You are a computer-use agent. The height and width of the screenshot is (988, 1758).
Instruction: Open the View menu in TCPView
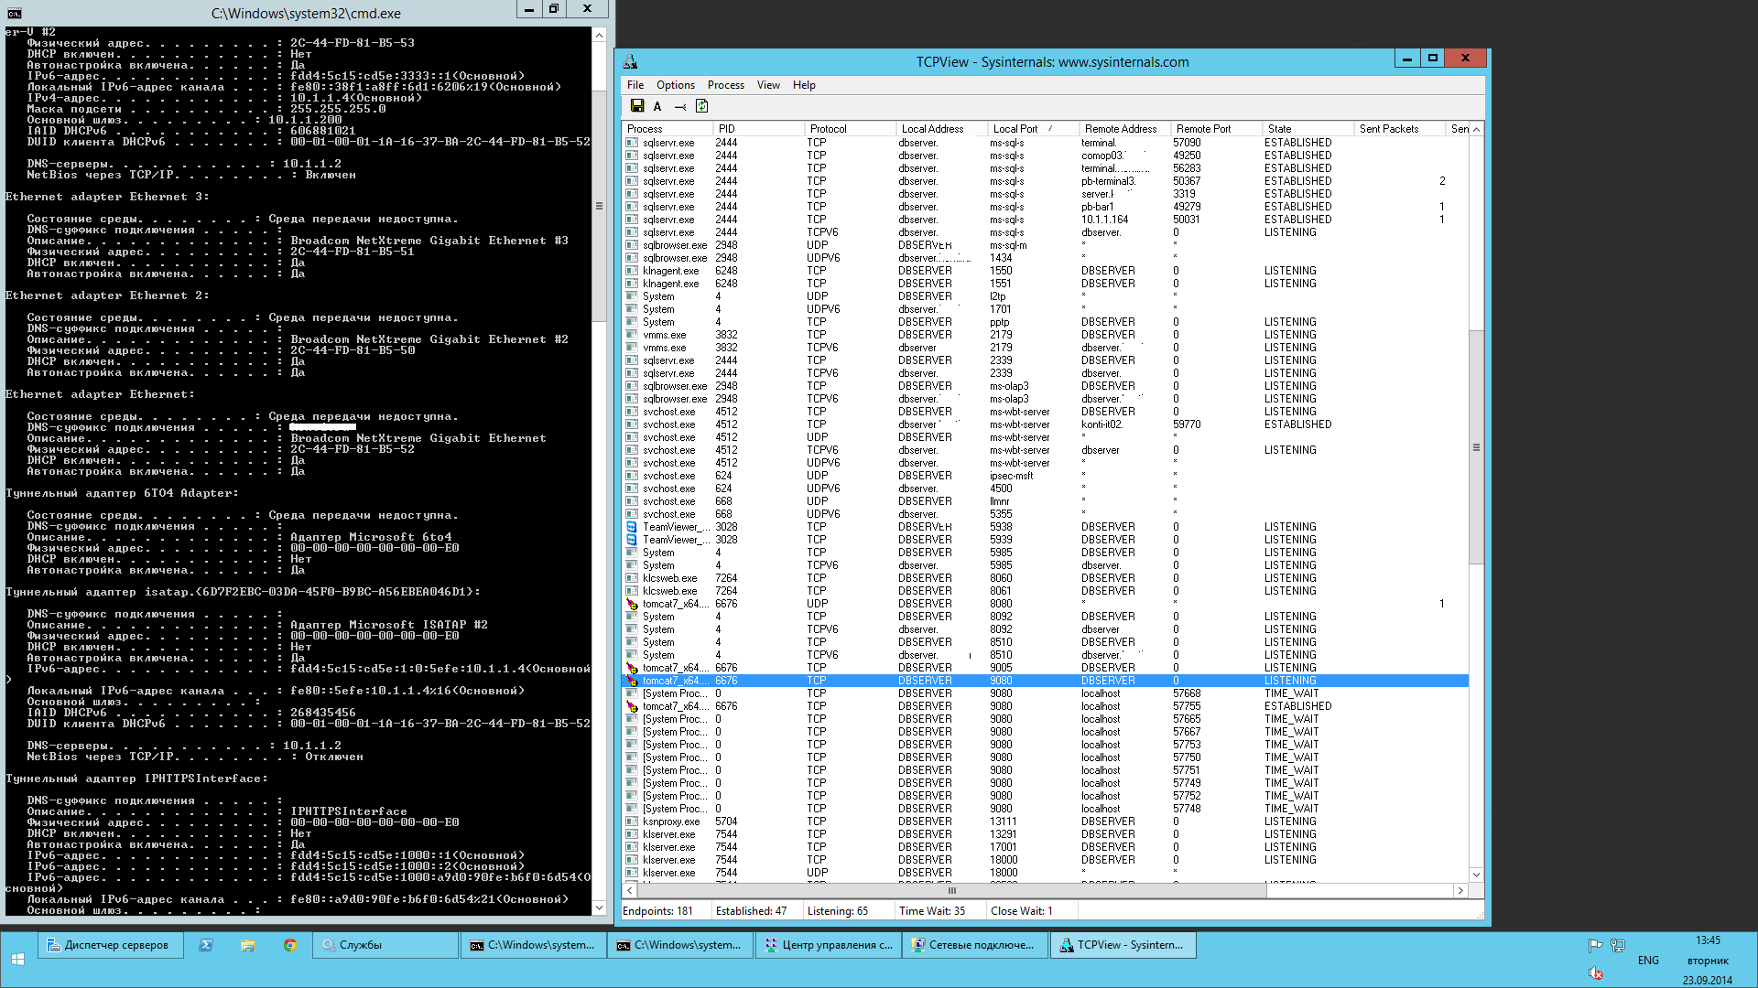click(768, 85)
